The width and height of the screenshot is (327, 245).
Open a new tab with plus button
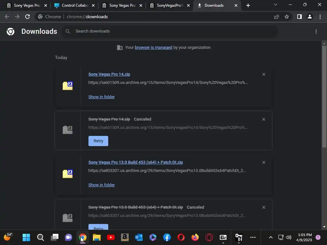248,6
